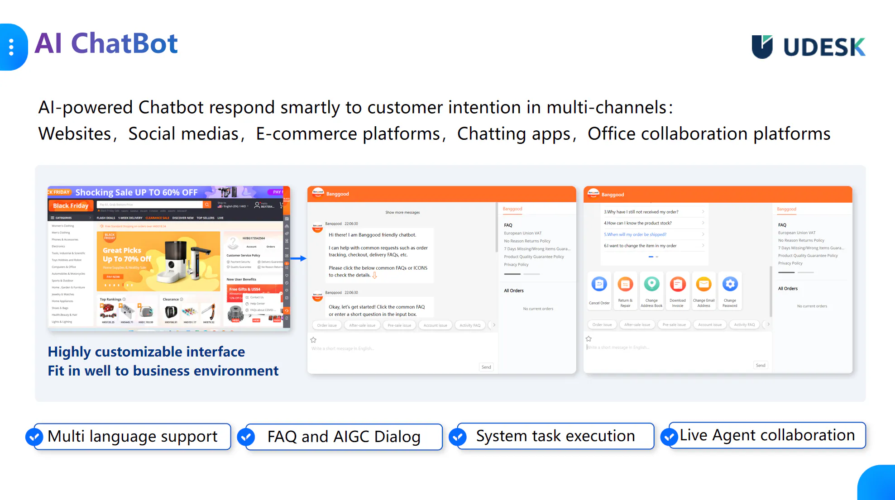
Task: Click the Top Rankings info icon
Action: (124, 299)
